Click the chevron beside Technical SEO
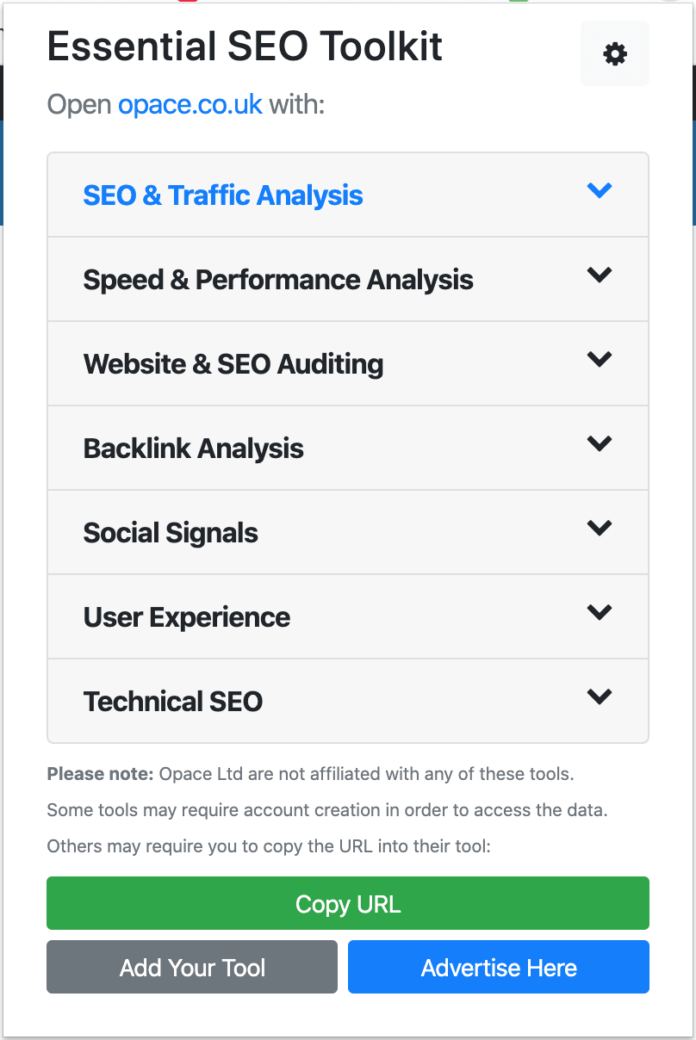 pos(600,697)
